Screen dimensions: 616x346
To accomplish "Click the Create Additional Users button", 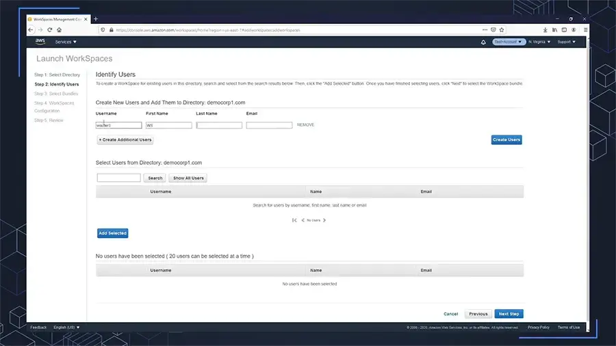I will [x=125, y=139].
